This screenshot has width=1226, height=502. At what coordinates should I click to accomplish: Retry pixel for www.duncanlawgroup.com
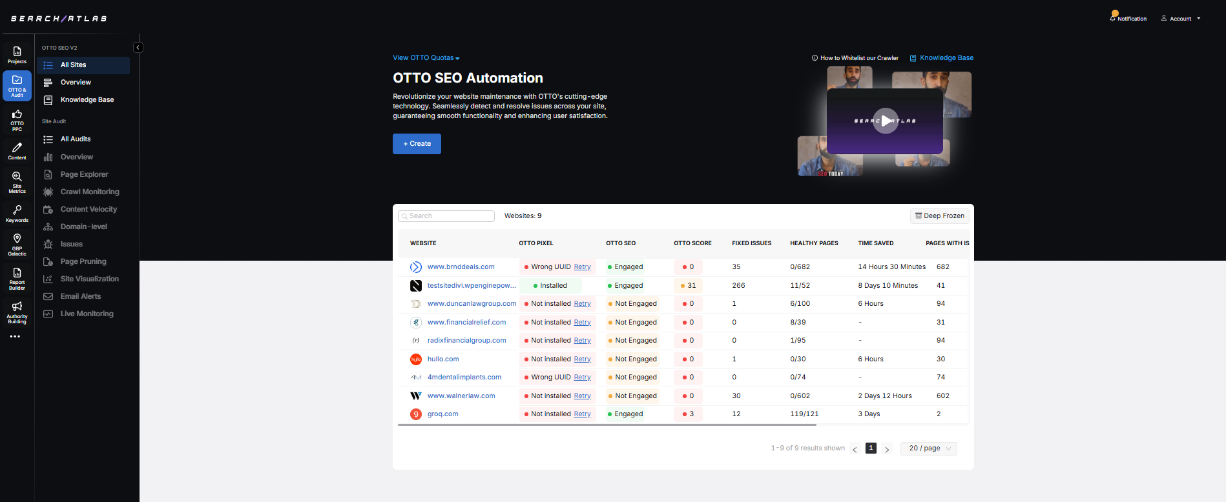coord(582,304)
